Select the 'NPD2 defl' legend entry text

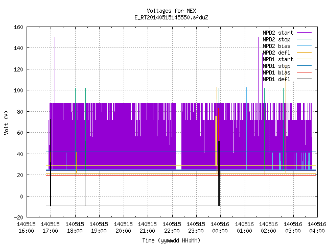coord(276,53)
